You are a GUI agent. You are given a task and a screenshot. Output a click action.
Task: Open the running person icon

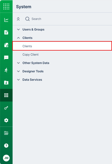click(6, 70)
